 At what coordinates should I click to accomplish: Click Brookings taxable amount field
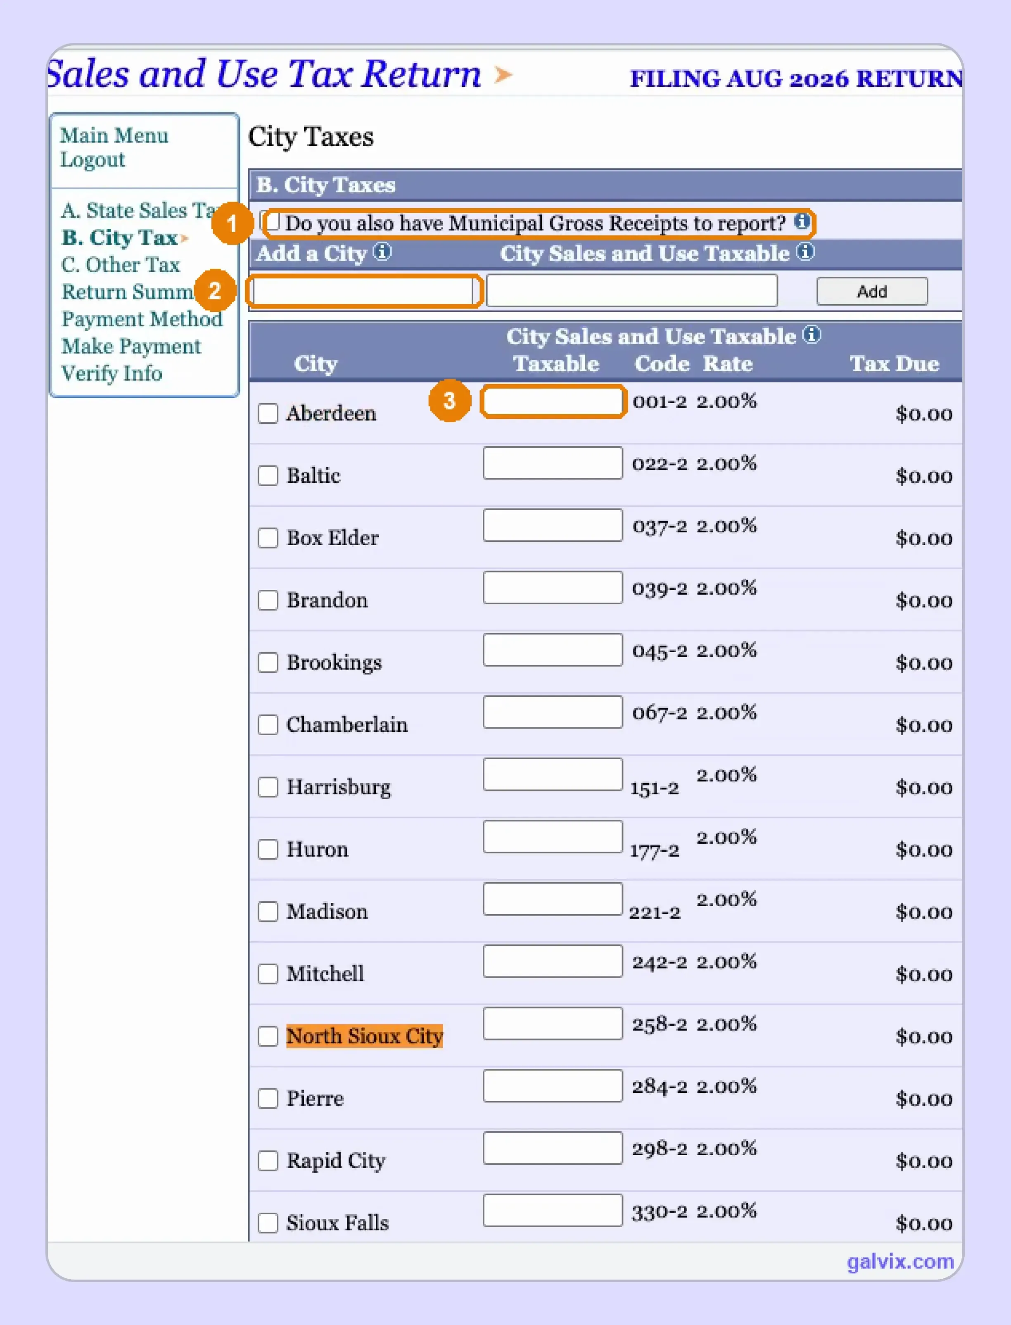(x=553, y=650)
